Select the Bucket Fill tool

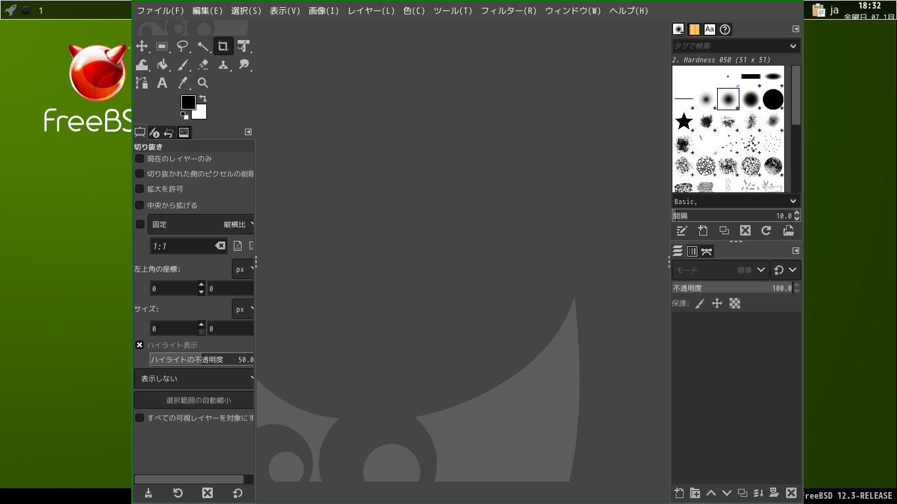point(162,64)
